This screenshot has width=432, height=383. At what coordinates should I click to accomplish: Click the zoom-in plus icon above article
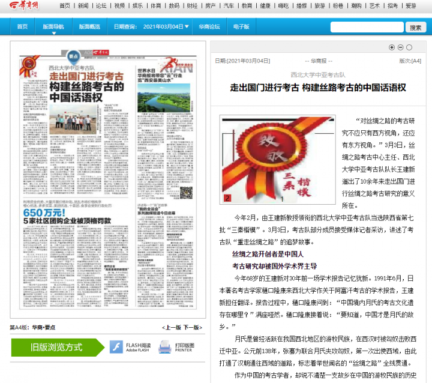click(x=392, y=47)
